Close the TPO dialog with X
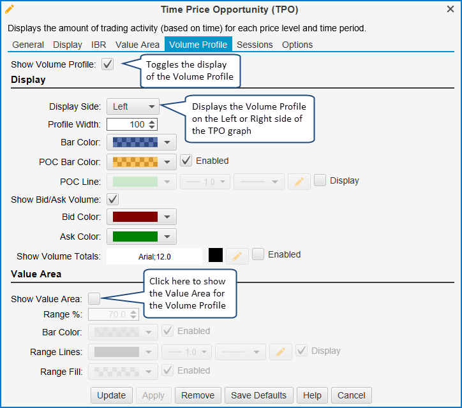The image size is (462, 408). point(450,10)
